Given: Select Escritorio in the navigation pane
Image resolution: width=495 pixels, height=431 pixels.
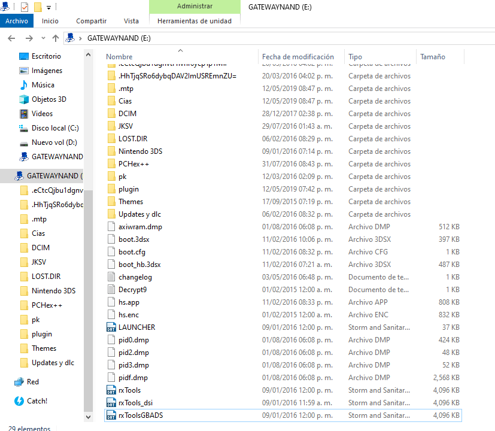Looking at the screenshot, I should tap(46, 56).
